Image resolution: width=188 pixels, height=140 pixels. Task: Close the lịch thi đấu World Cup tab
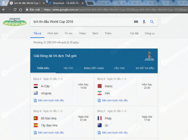pos(44,3)
